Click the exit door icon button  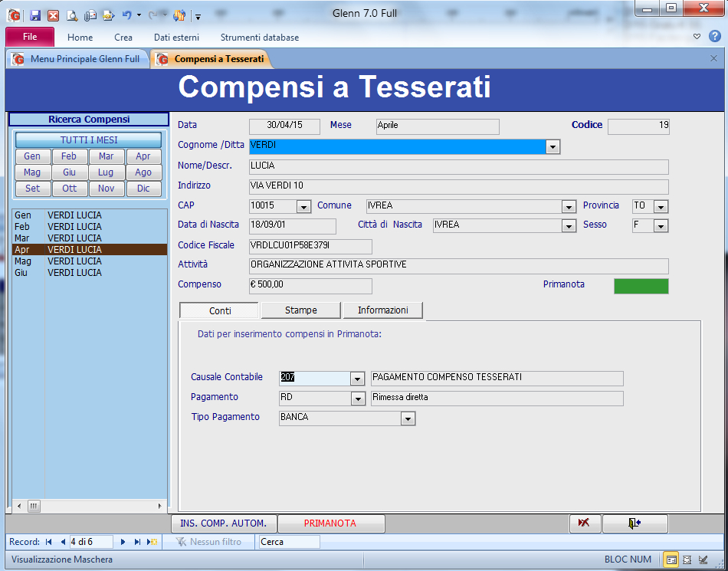(x=635, y=523)
